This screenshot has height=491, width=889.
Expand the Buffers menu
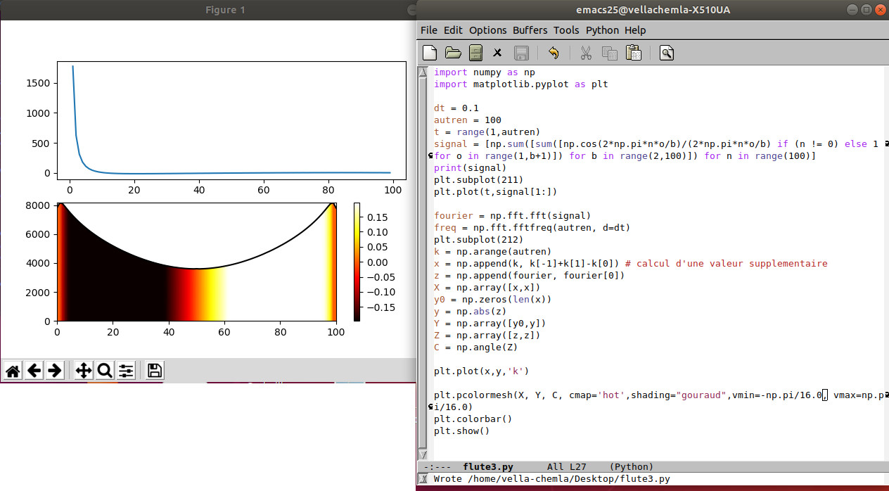[x=530, y=30]
